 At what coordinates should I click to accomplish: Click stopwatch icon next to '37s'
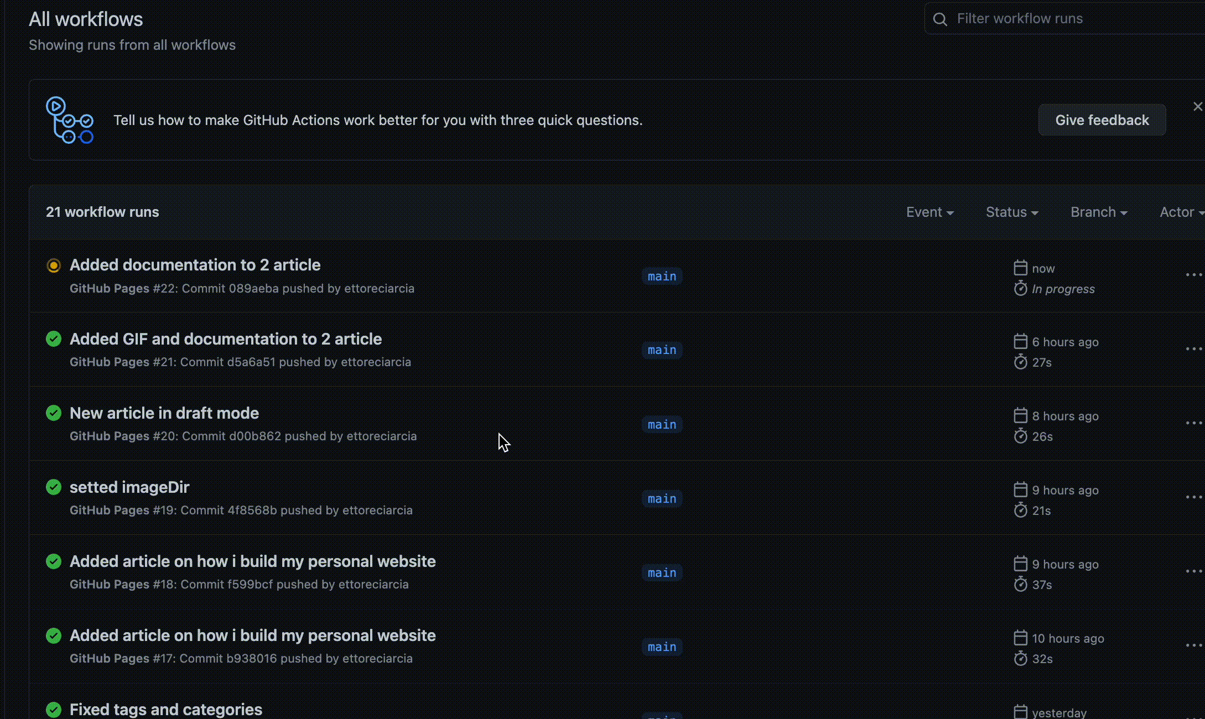pyautogui.click(x=1021, y=584)
